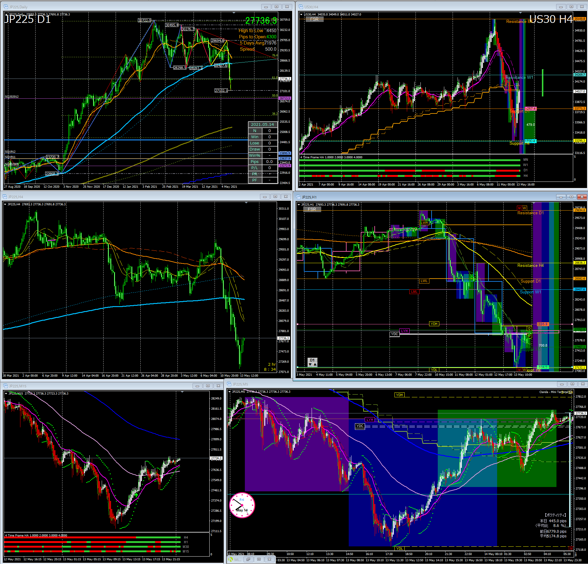The height and width of the screenshot is (564, 588).
Task: Click the LYH label on the H1 chart
Action: pos(404,331)
